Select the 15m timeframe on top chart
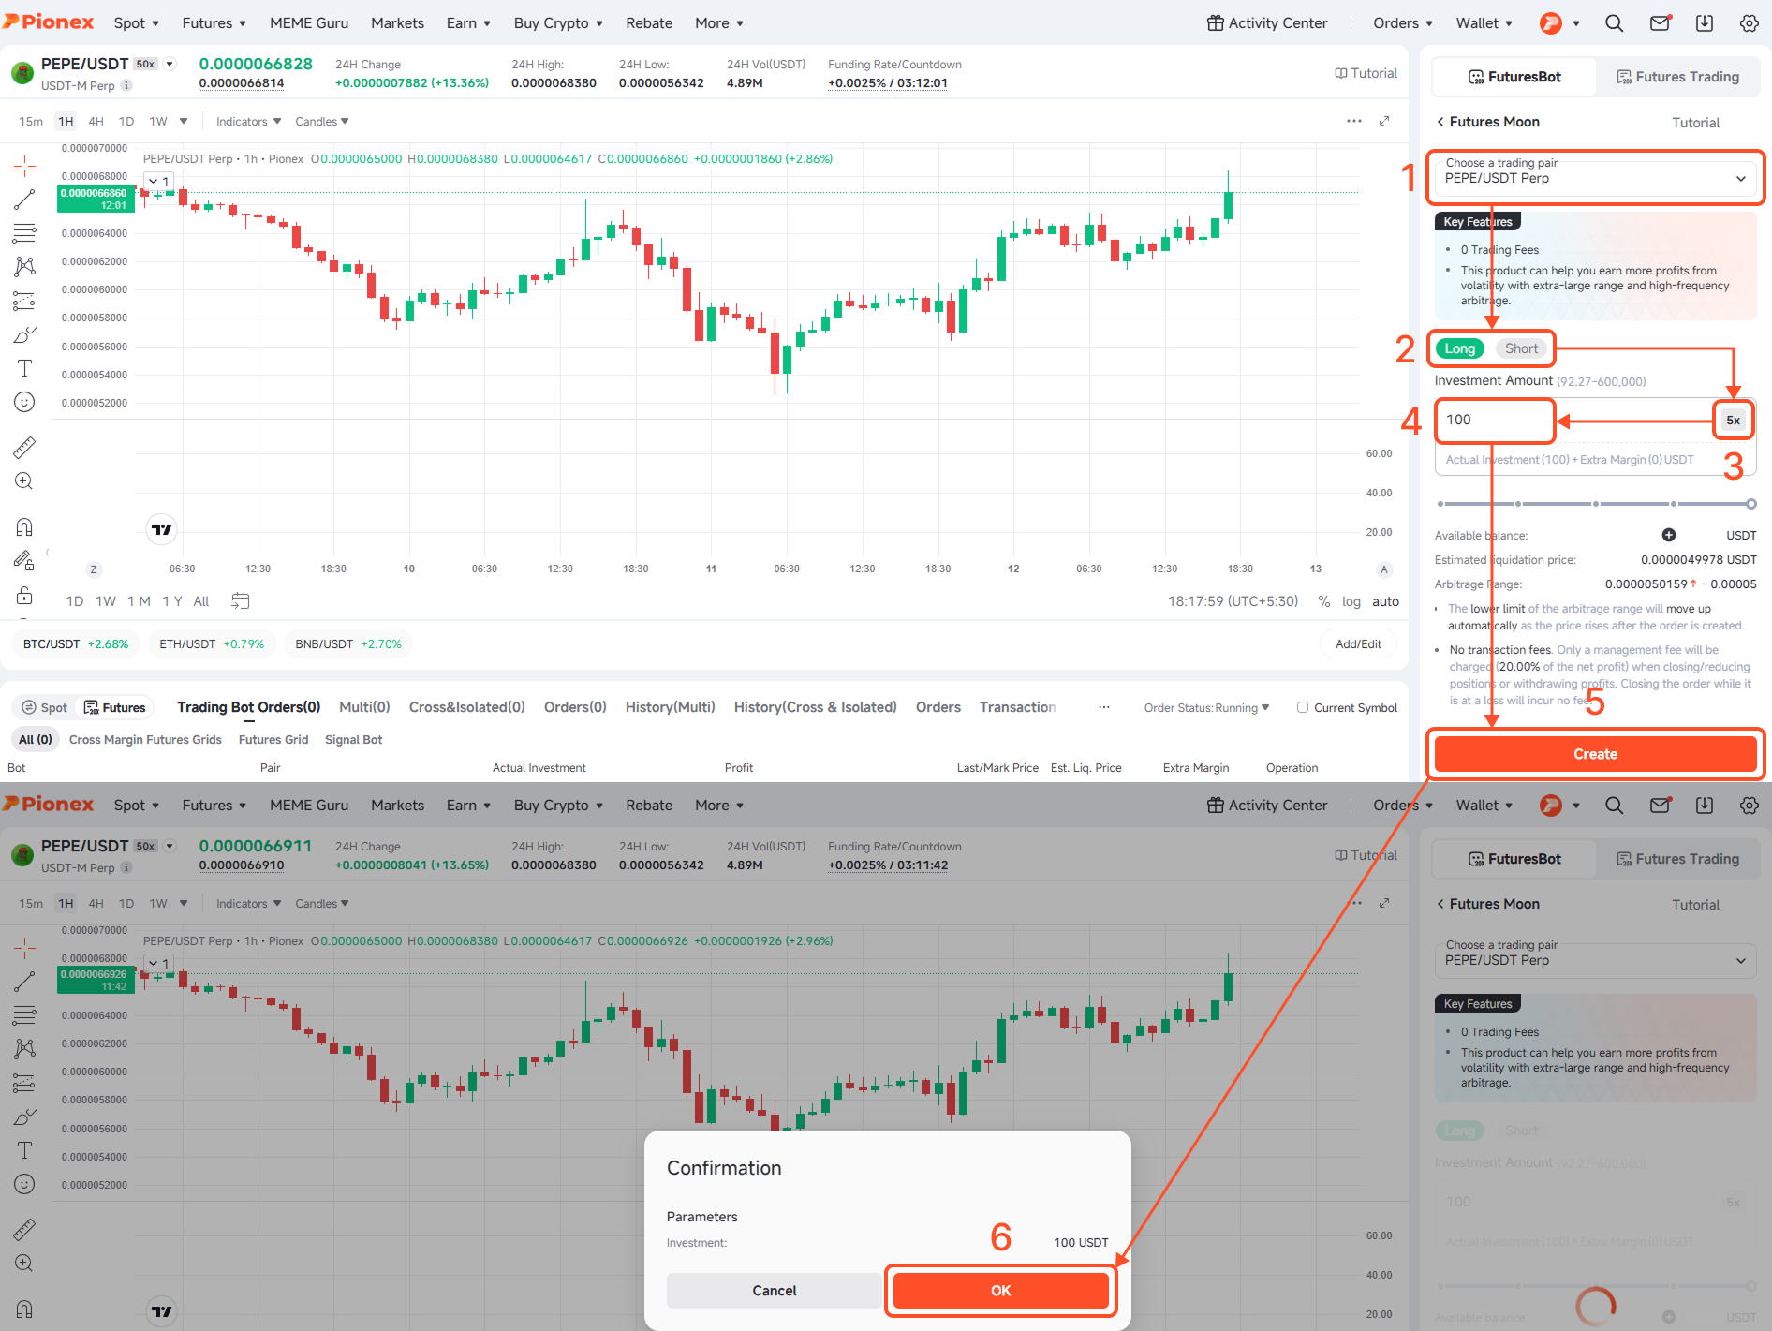This screenshot has width=1772, height=1331. (31, 122)
